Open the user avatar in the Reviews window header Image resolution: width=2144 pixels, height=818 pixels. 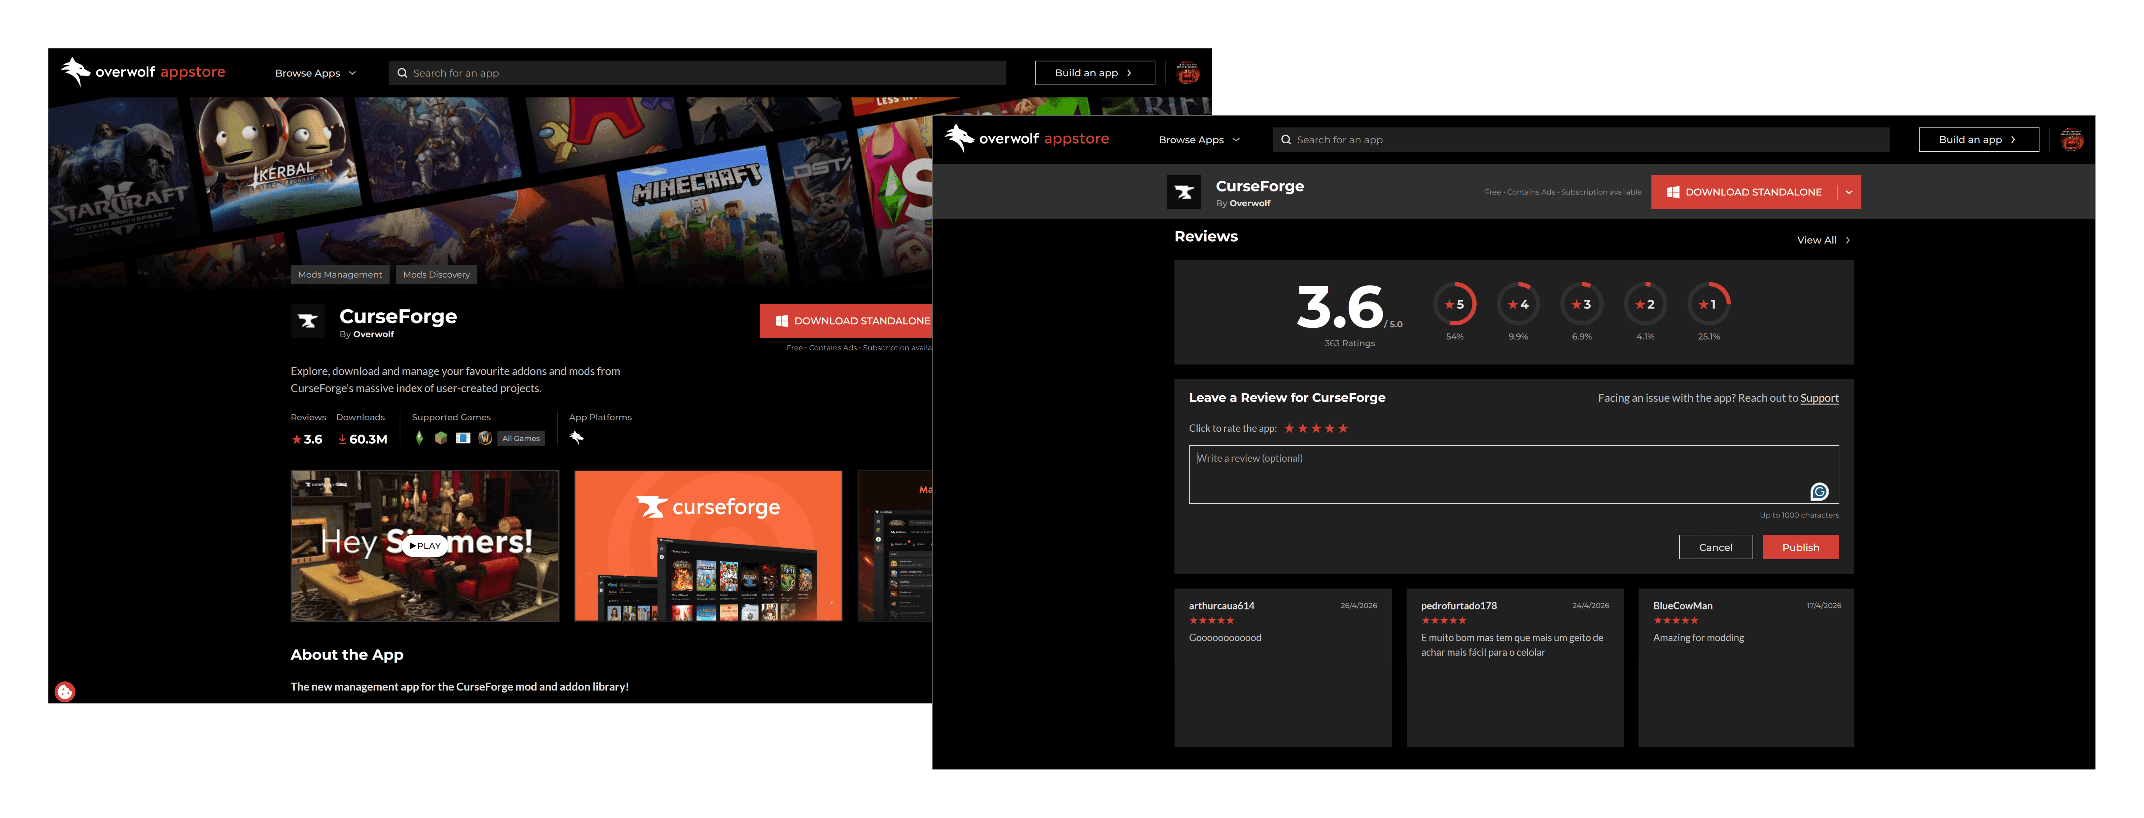[2072, 139]
